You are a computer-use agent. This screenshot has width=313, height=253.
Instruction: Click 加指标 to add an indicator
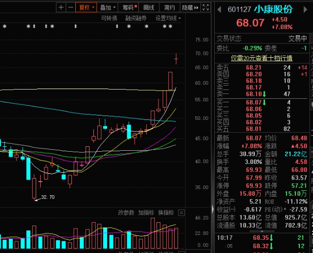[146, 212]
